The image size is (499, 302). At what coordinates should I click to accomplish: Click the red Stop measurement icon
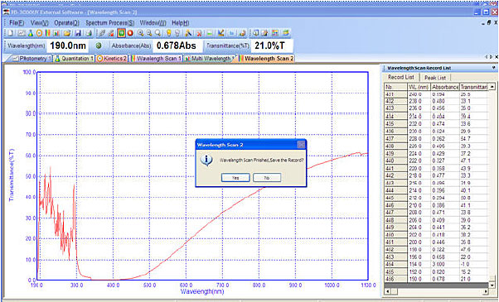pos(130,33)
